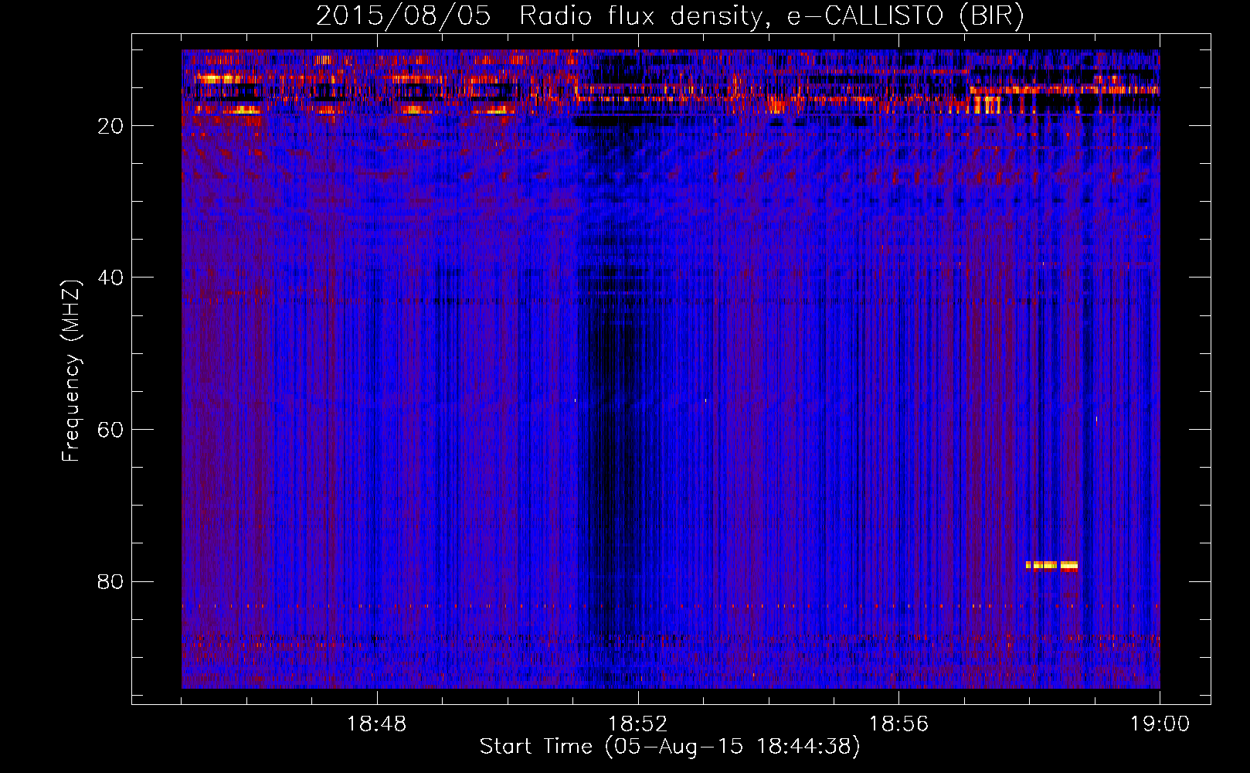Click the plot title "Radio flux density, e-CALLISTO (BIR)"
The height and width of the screenshot is (773, 1250).
click(771, 16)
